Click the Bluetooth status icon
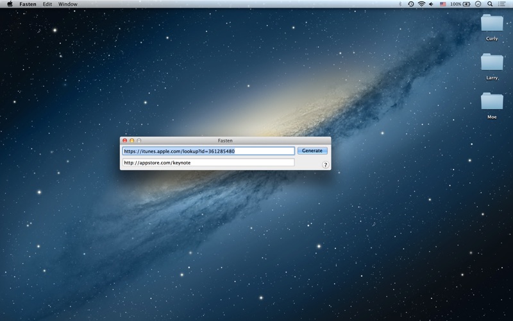 [399, 4]
